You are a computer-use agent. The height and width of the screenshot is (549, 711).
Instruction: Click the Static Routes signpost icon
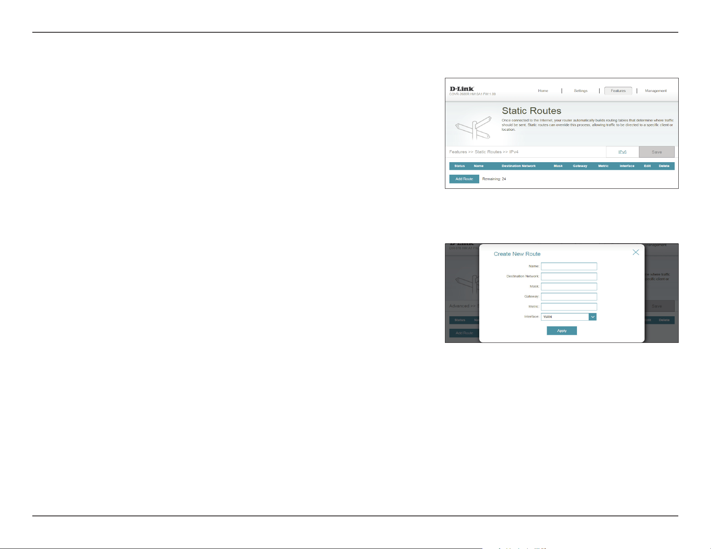[x=473, y=128]
